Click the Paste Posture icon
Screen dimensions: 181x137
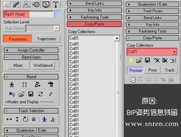click(x=141, y=80)
